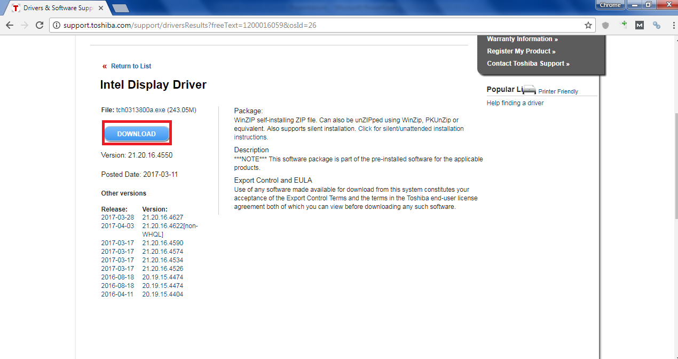Click the Other versions heading
The image size is (678, 359).
click(x=124, y=193)
